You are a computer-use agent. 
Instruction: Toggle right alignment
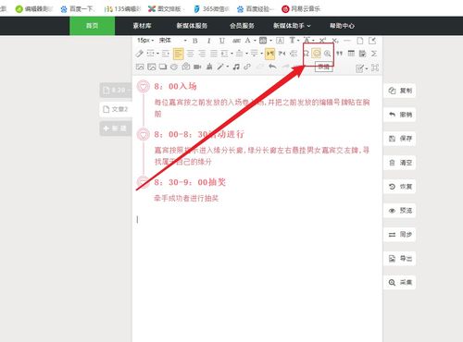coord(202,54)
